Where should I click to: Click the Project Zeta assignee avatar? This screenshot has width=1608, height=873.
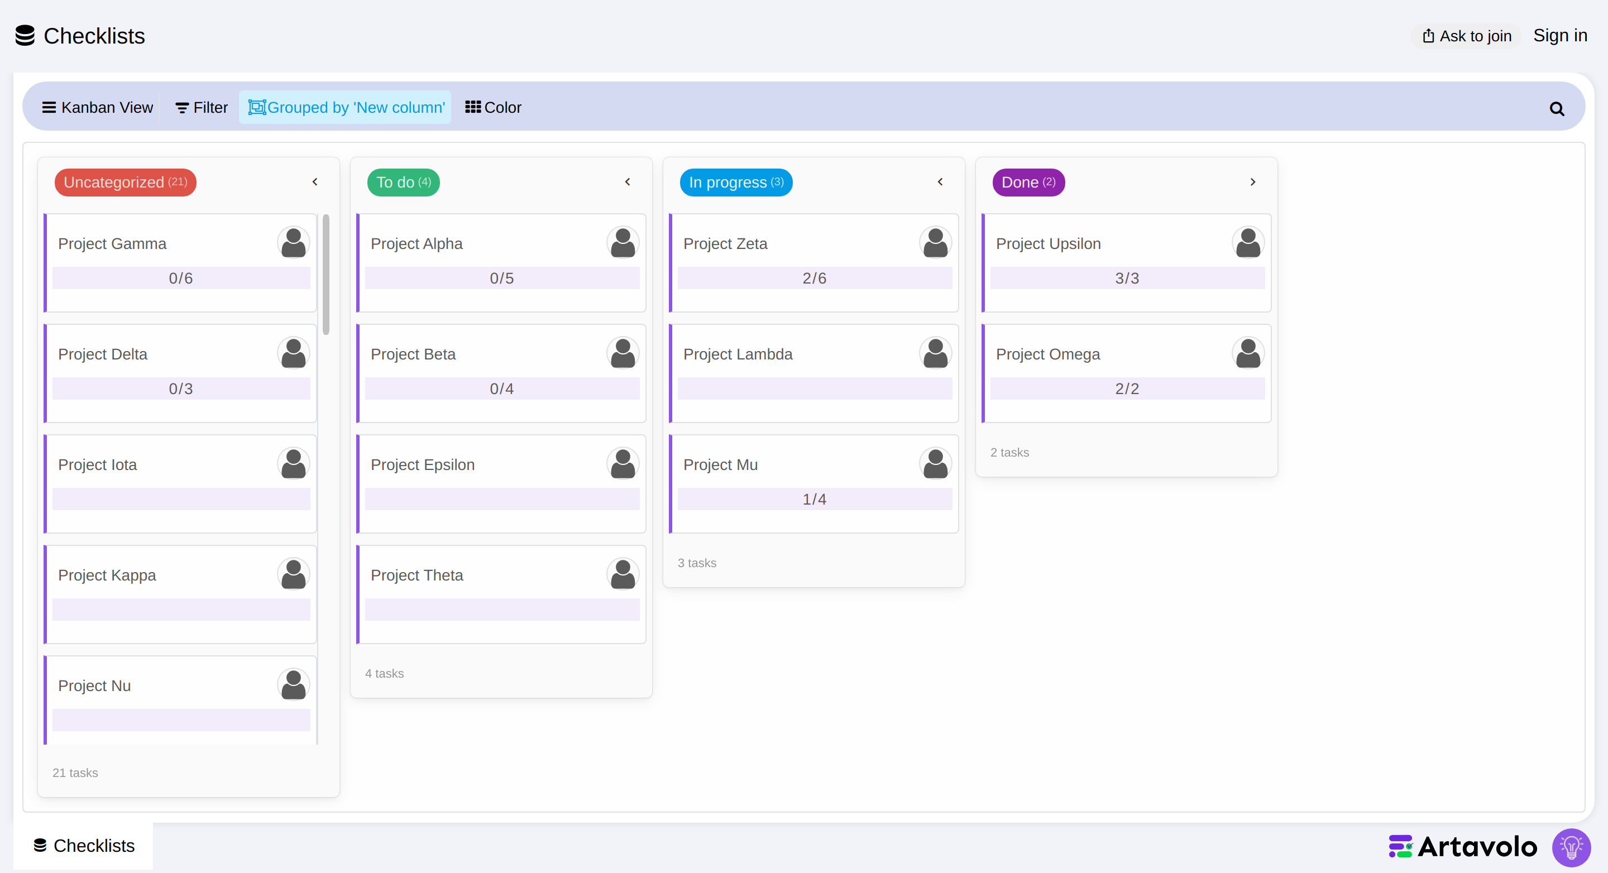935,242
